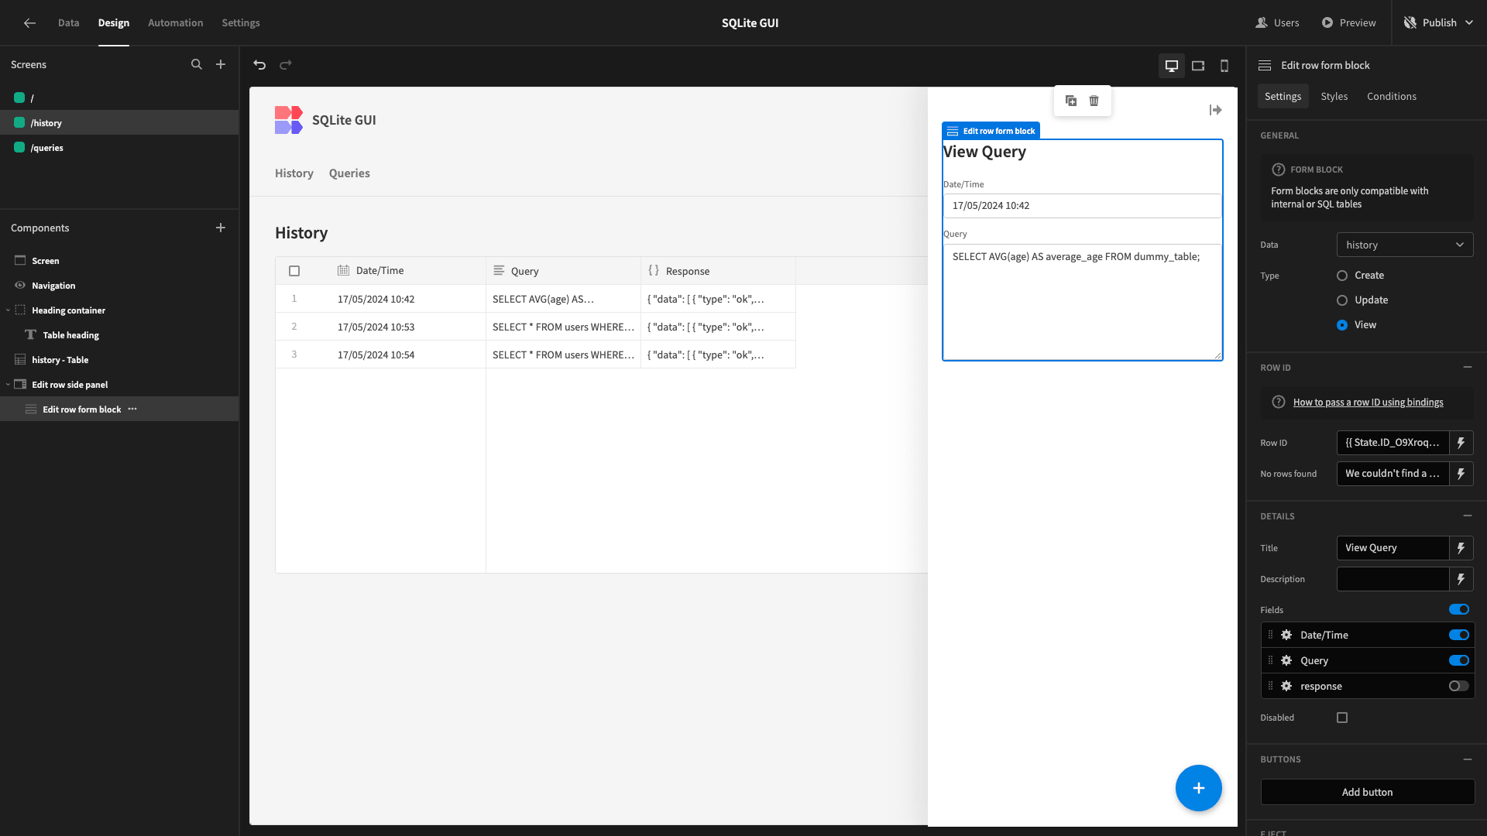The width and height of the screenshot is (1487, 836).
Task: Collapse Heading container tree item
Action: [9, 310]
